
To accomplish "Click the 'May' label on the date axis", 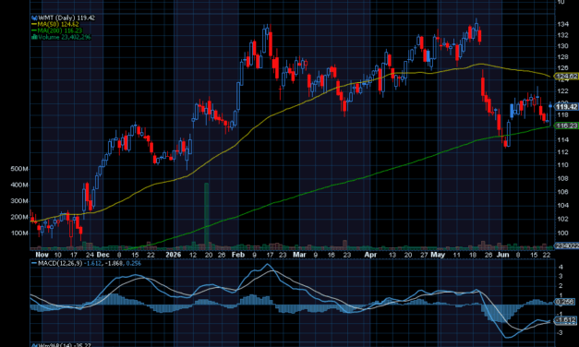I will click(x=438, y=255).
